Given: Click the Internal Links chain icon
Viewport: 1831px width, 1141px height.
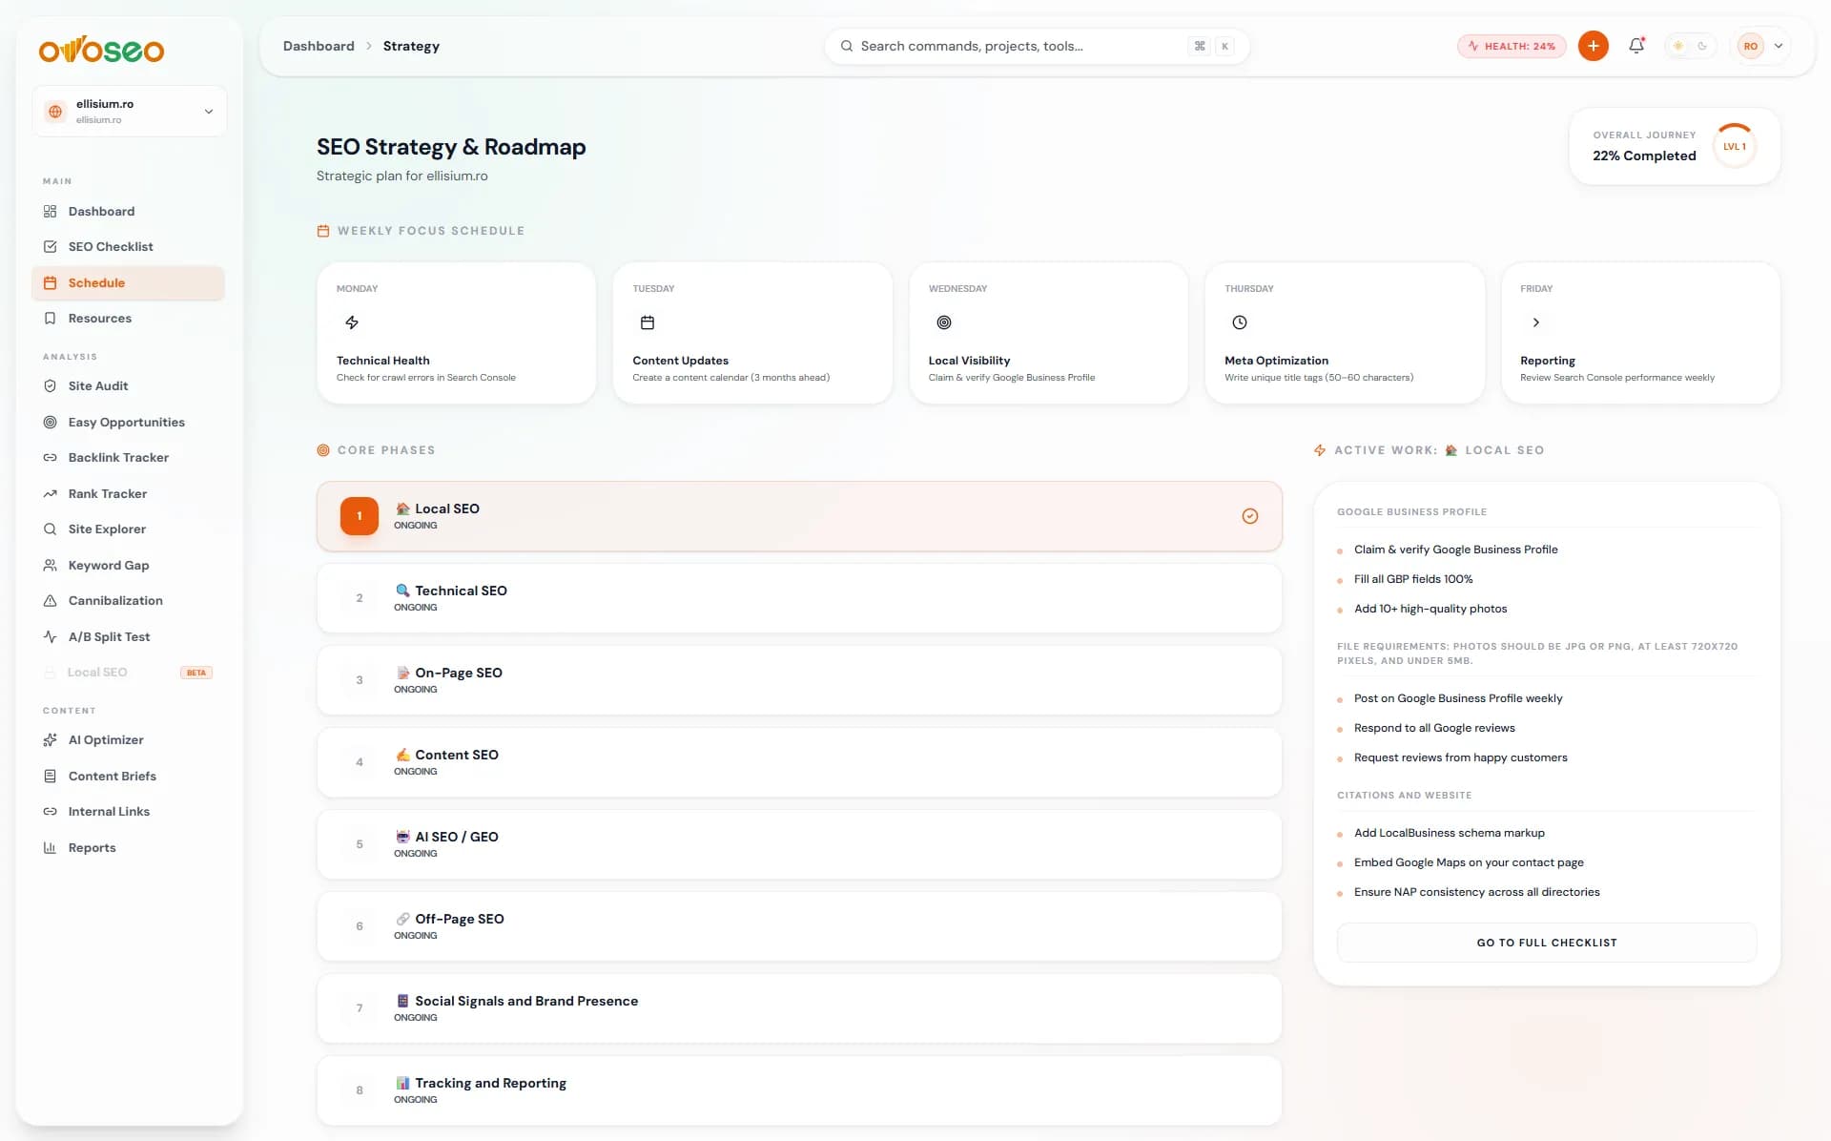Looking at the screenshot, I should [x=50, y=811].
